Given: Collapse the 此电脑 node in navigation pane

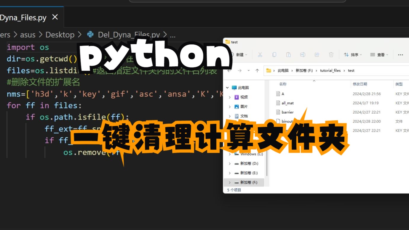Looking at the screenshot, I should tap(227, 88).
